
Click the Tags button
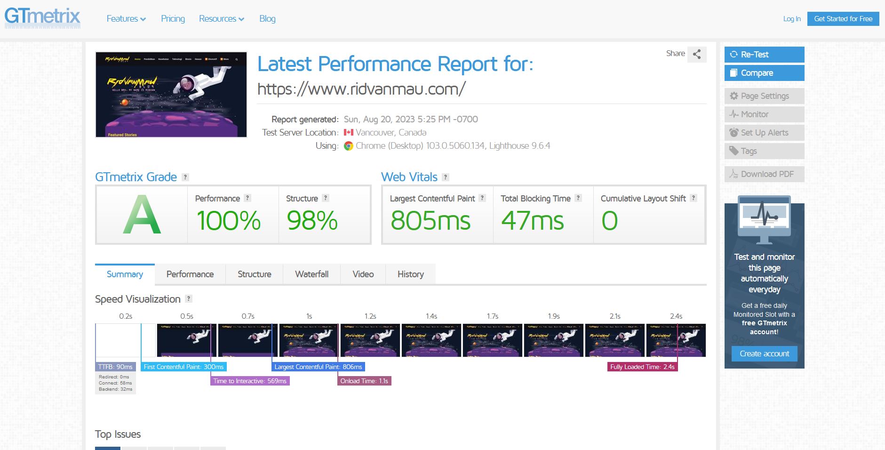(764, 151)
